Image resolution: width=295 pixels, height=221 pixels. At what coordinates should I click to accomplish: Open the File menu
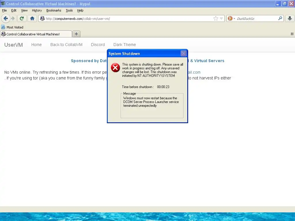[4, 10]
